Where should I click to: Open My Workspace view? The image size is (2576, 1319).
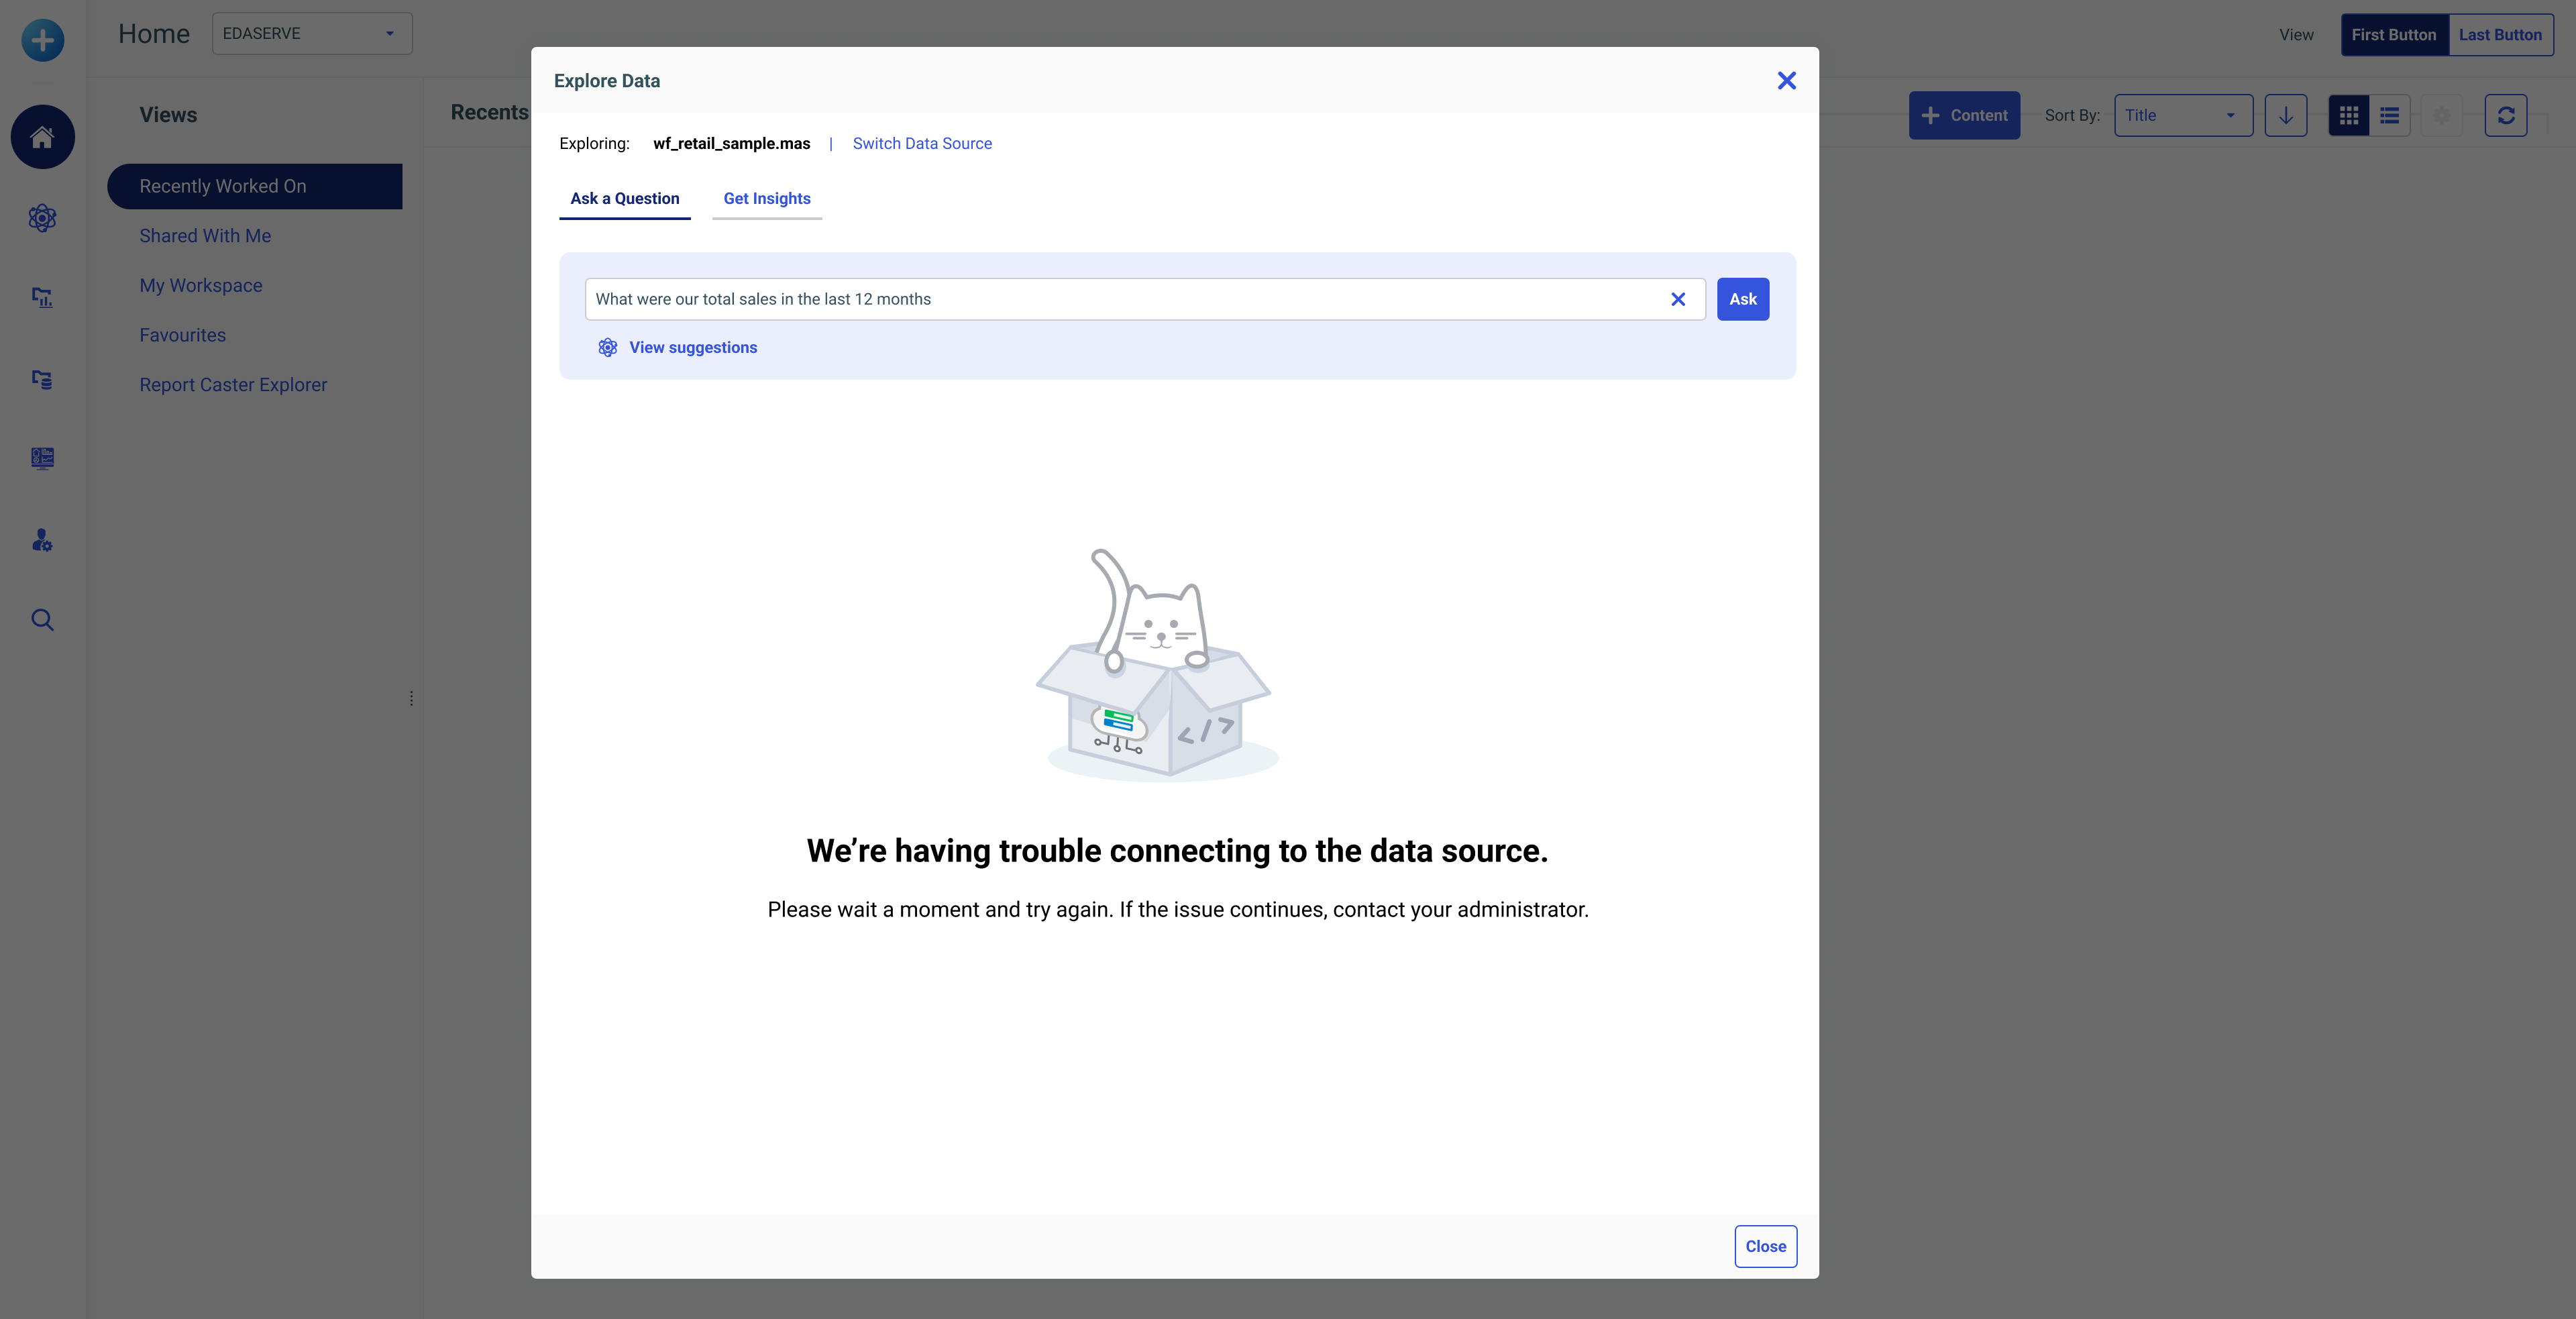[x=201, y=286]
